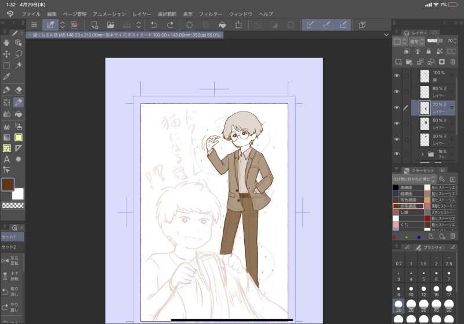Collapse the right palette dock with double chevron
Image resolution: width=464 pixels, height=324 pixels.
click(x=456, y=23)
